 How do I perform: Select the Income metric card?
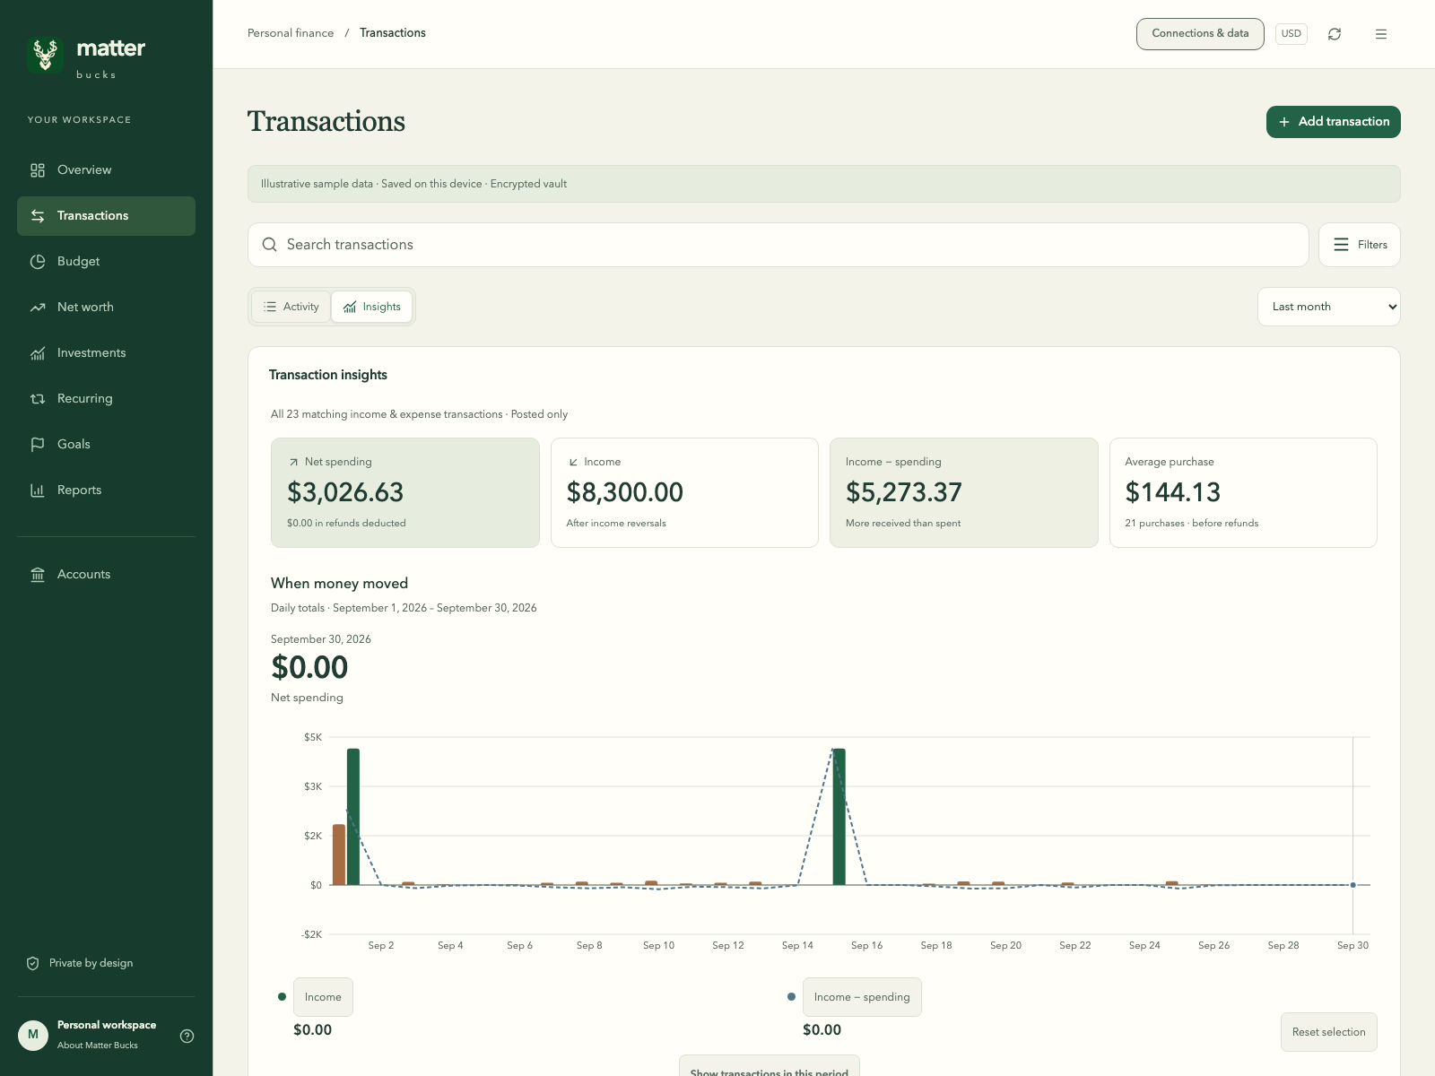684,492
